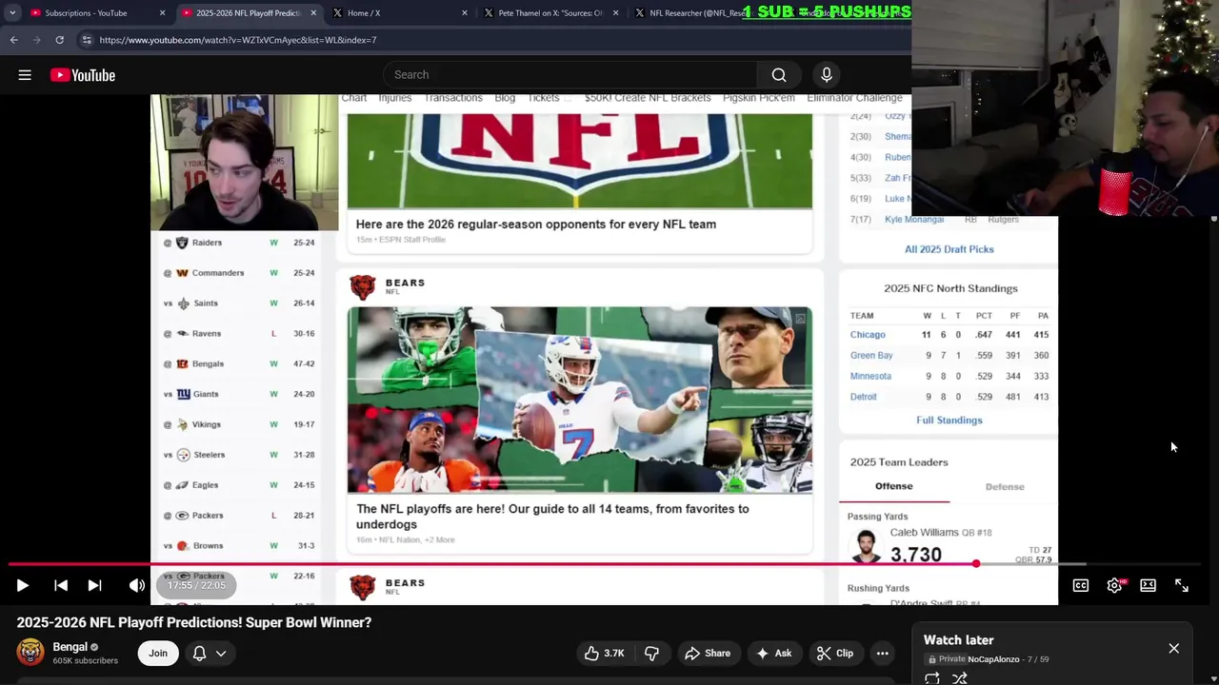This screenshot has width=1219, height=685.
Task: Select the 2025-2026 NFL Playoff Predictions tab
Action: click(248, 13)
